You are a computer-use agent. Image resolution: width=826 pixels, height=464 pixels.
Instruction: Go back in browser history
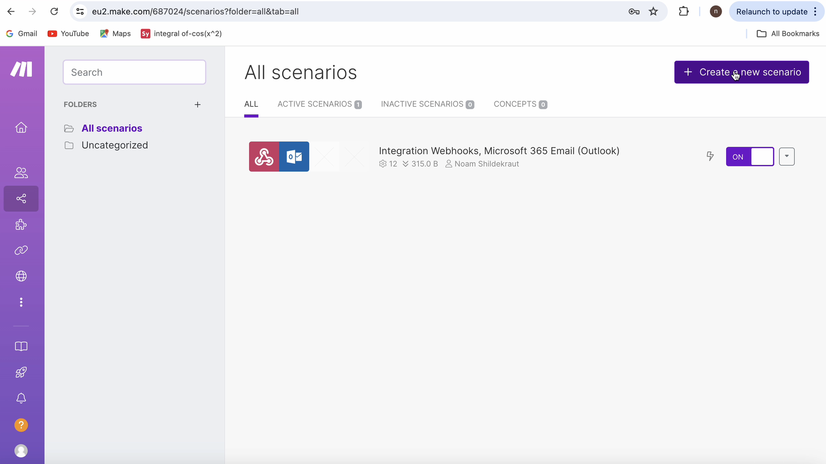tap(11, 12)
